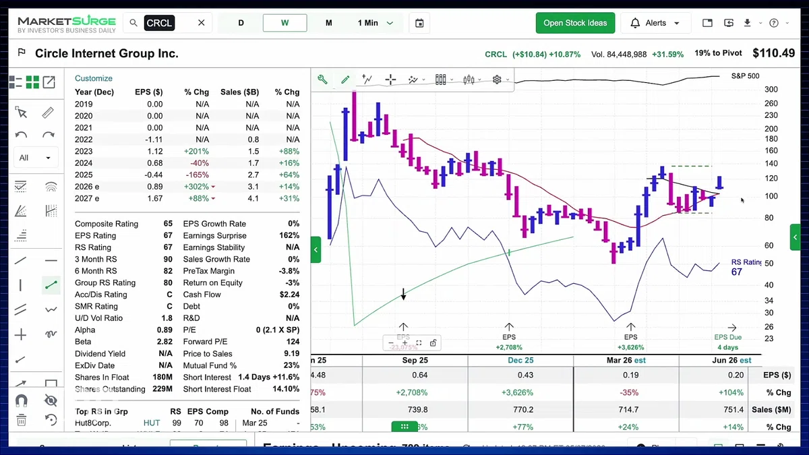Click the Customize link above data table

[94, 78]
